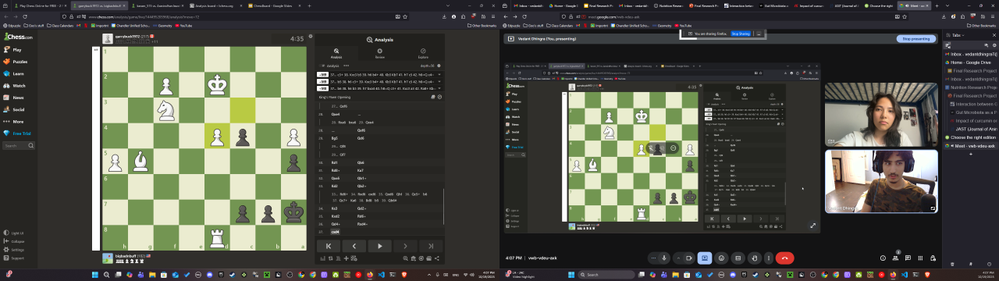The height and width of the screenshot is (281, 999).
Task: Toggle the microphone in Google Meet
Action: click(664, 258)
